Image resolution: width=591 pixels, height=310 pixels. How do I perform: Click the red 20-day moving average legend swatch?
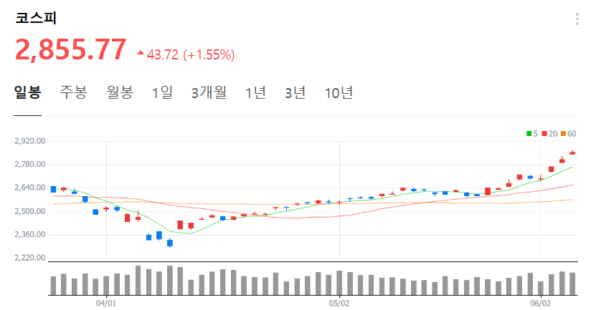click(x=544, y=134)
